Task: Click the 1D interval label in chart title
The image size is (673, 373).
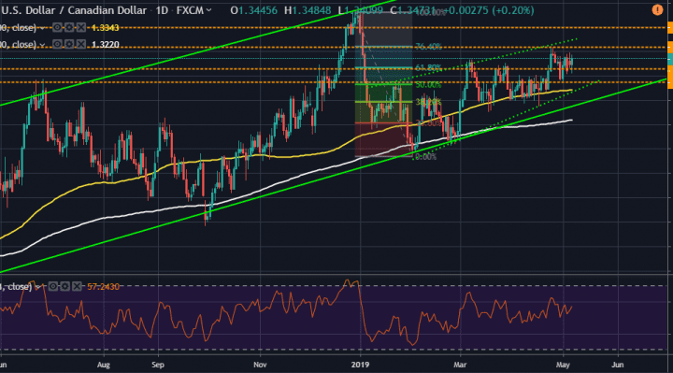Action: click(x=162, y=10)
